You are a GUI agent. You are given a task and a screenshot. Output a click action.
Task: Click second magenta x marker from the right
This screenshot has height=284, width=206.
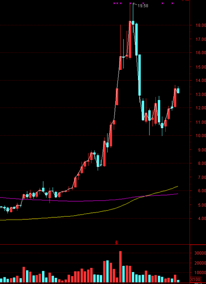coord(162,3)
